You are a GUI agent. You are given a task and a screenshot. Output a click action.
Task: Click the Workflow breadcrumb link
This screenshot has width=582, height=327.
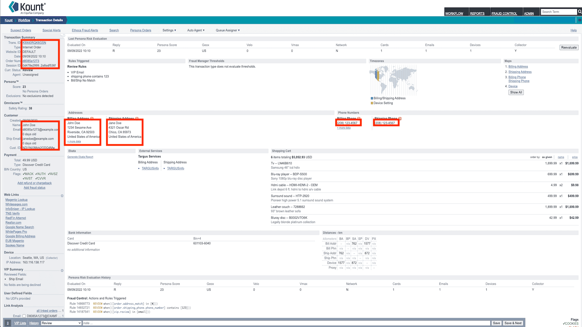[x=24, y=20]
